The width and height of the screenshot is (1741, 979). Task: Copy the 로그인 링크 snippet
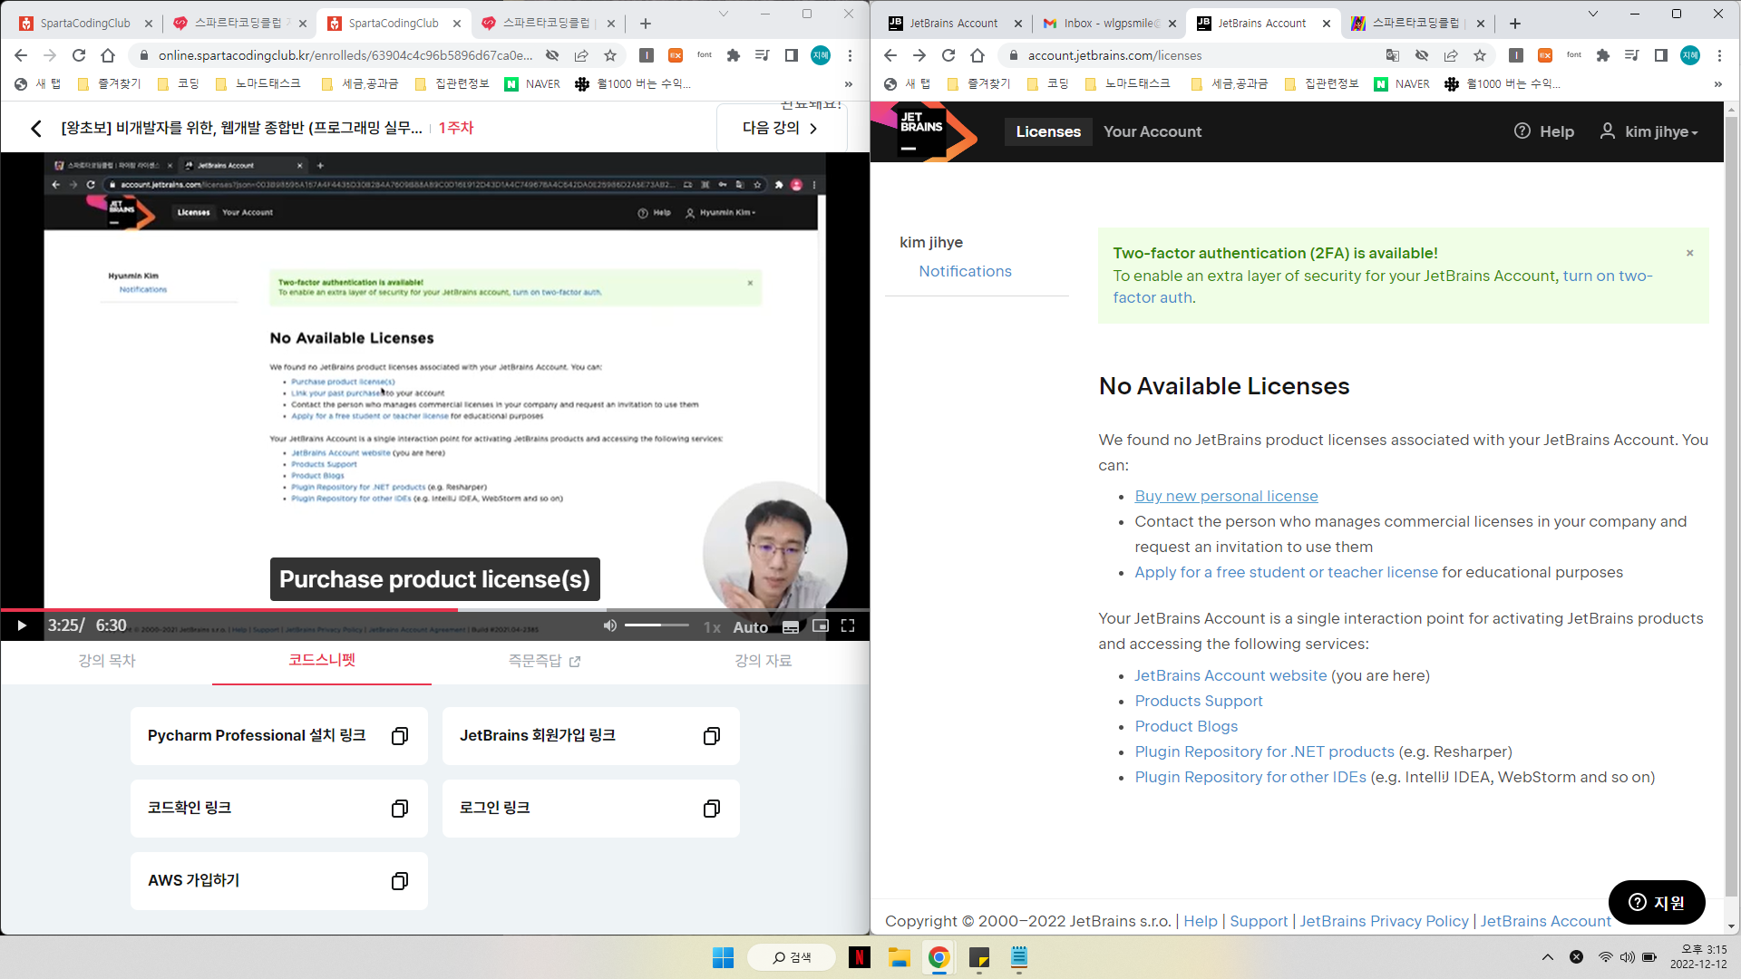[x=712, y=809]
